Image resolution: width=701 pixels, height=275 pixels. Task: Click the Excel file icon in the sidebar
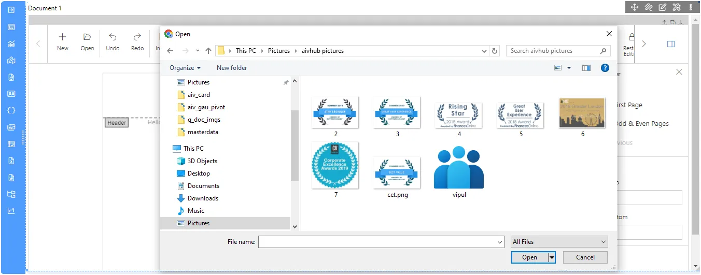click(11, 161)
